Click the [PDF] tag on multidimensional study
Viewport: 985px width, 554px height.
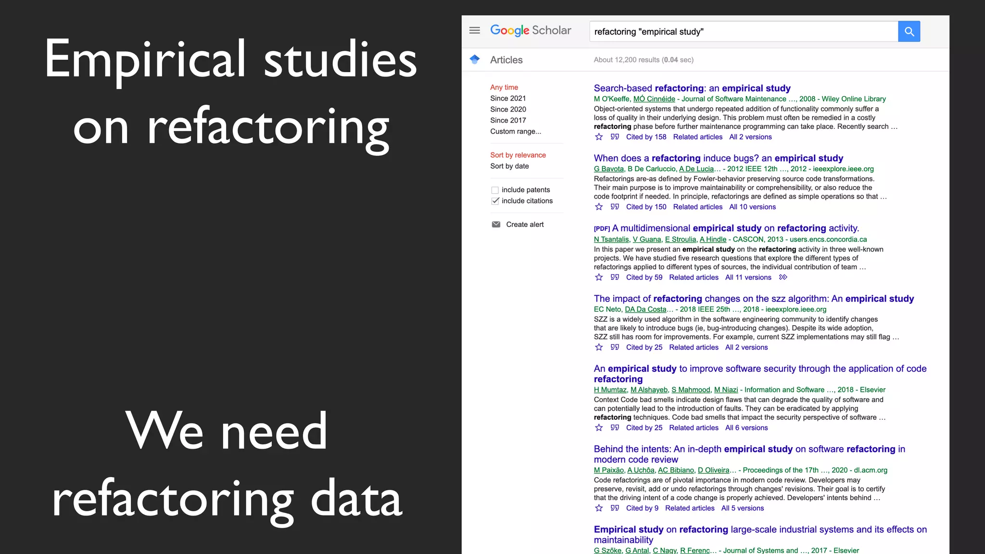click(x=602, y=228)
